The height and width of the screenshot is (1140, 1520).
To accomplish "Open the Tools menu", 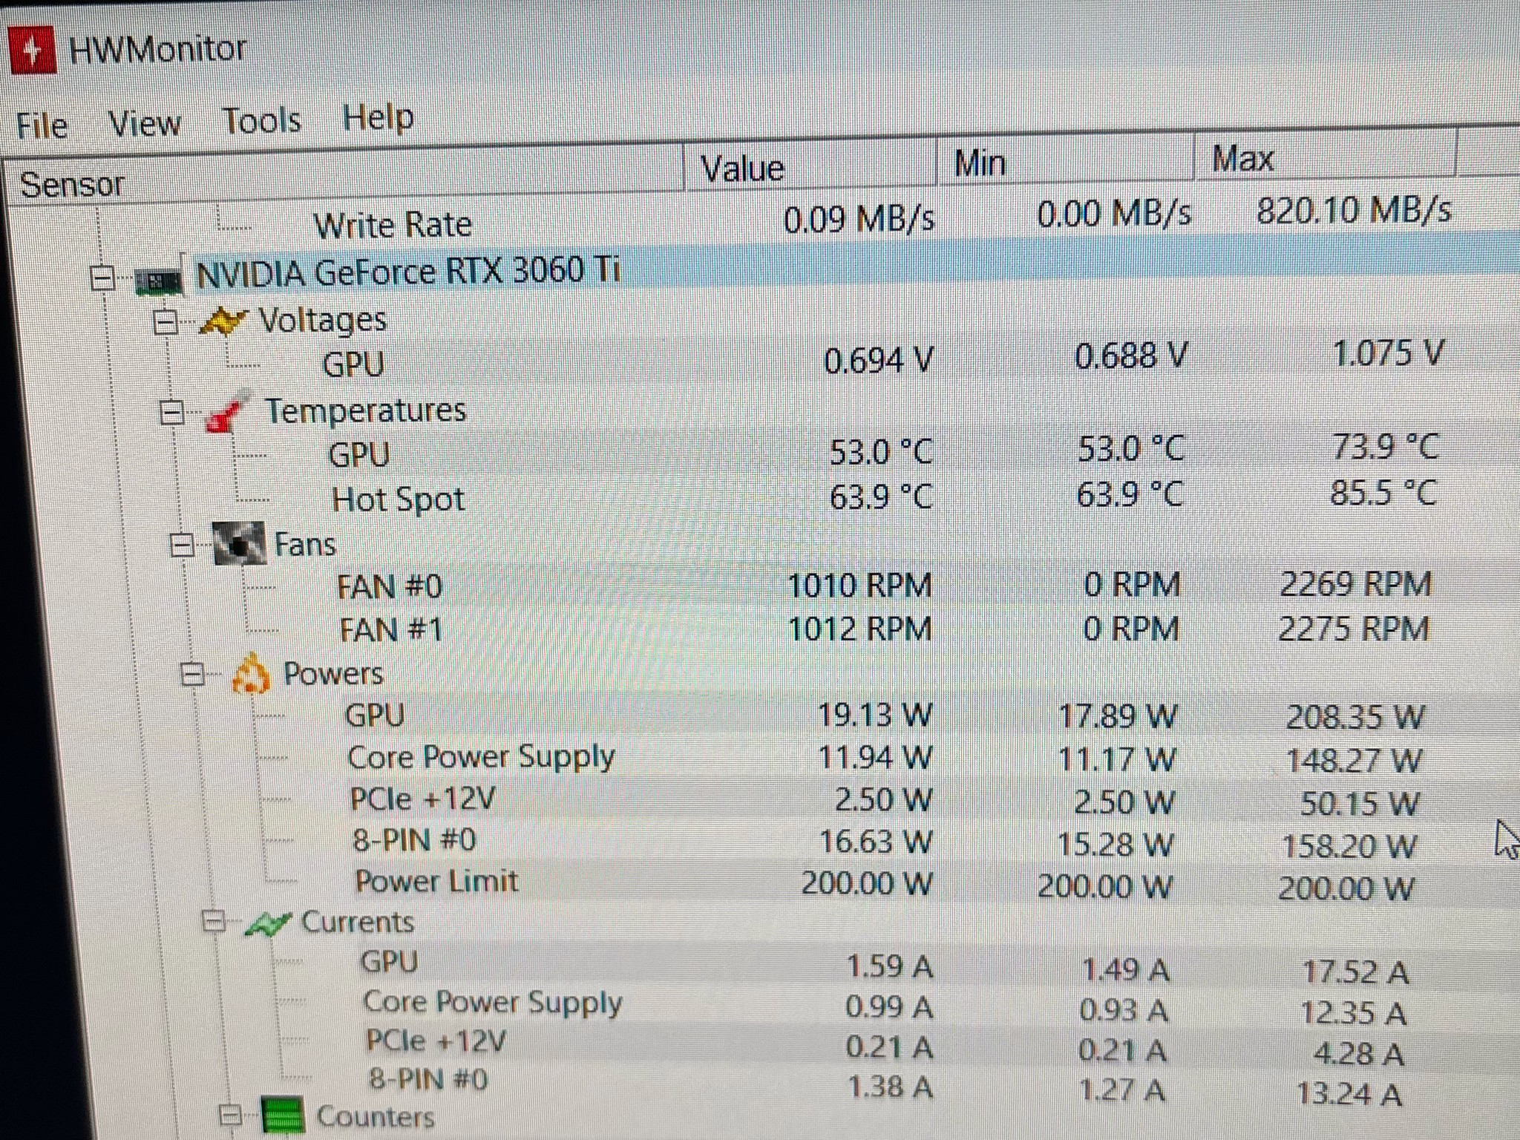I will tap(262, 120).
